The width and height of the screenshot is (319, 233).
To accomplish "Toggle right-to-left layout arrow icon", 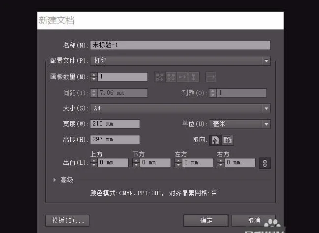I will point(211,77).
